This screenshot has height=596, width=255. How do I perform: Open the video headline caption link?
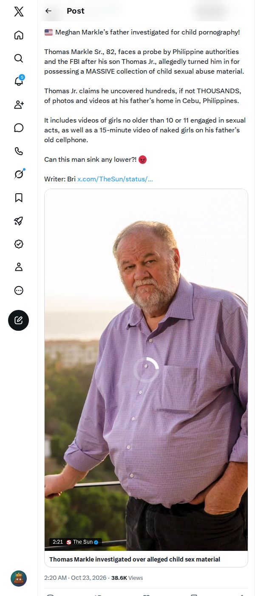pyautogui.click(x=135, y=559)
